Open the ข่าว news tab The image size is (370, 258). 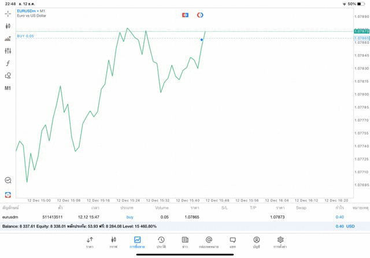[185, 242]
